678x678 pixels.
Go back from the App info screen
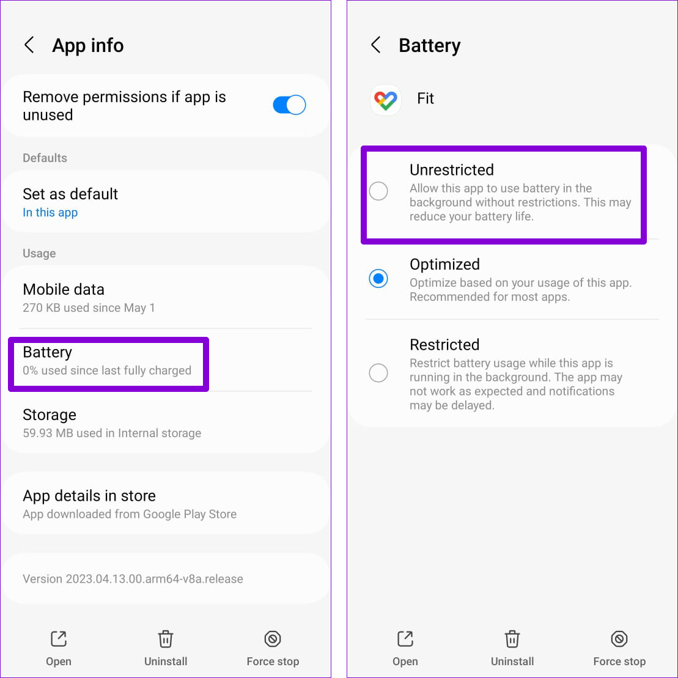point(29,45)
